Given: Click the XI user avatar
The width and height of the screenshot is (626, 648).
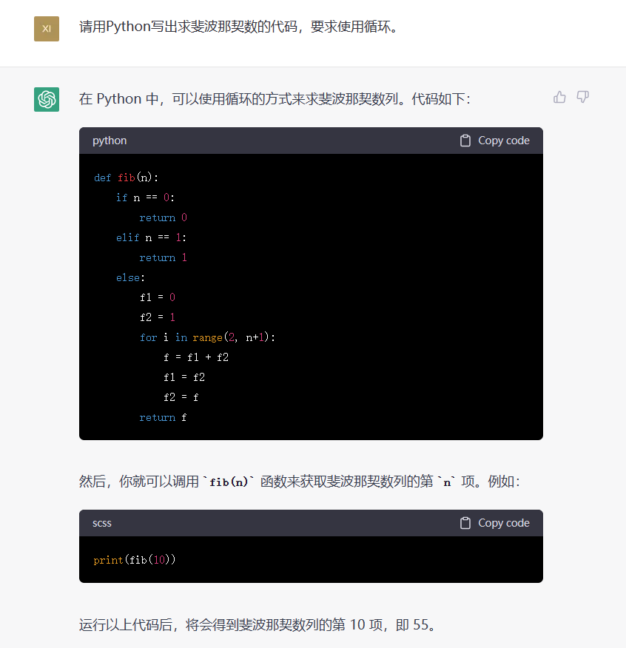Looking at the screenshot, I should tap(47, 29).
